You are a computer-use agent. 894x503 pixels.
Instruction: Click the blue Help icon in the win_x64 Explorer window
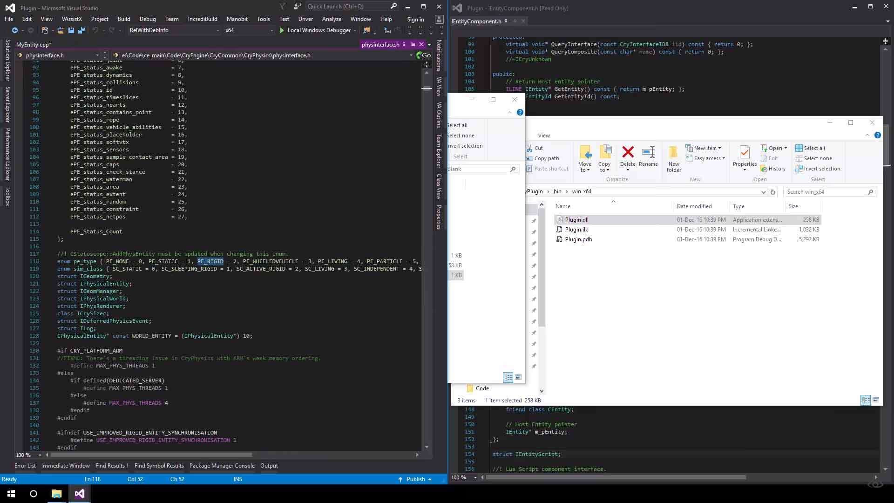pyautogui.click(x=877, y=135)
